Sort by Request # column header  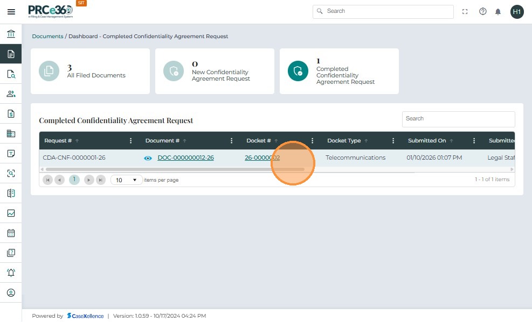tap(58, 141)
